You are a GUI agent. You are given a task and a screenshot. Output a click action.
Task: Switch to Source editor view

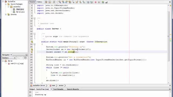coord(32,2)
